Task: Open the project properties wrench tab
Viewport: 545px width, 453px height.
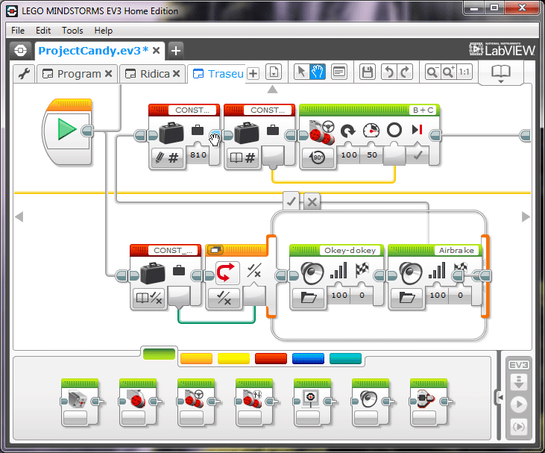Action: click(x=24, y=73)
